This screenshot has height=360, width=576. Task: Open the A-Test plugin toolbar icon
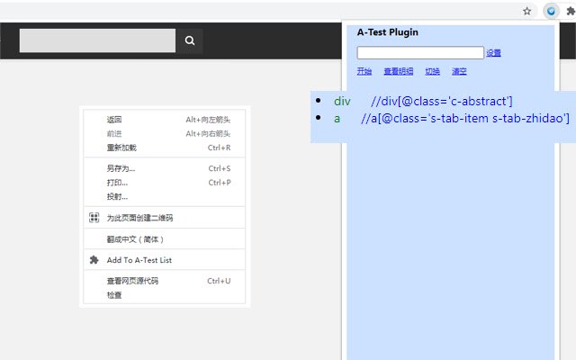pos(551,12)
